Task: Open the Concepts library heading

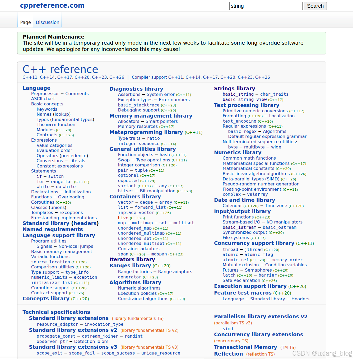Action: point(46,299)
